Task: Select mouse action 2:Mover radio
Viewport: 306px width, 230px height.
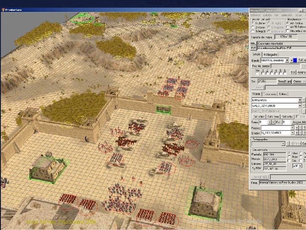Action: tap(252, 27)
